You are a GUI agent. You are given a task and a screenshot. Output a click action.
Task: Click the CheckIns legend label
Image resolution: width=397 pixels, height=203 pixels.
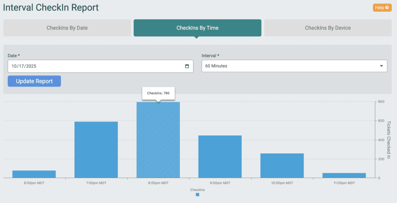[197, 190]
